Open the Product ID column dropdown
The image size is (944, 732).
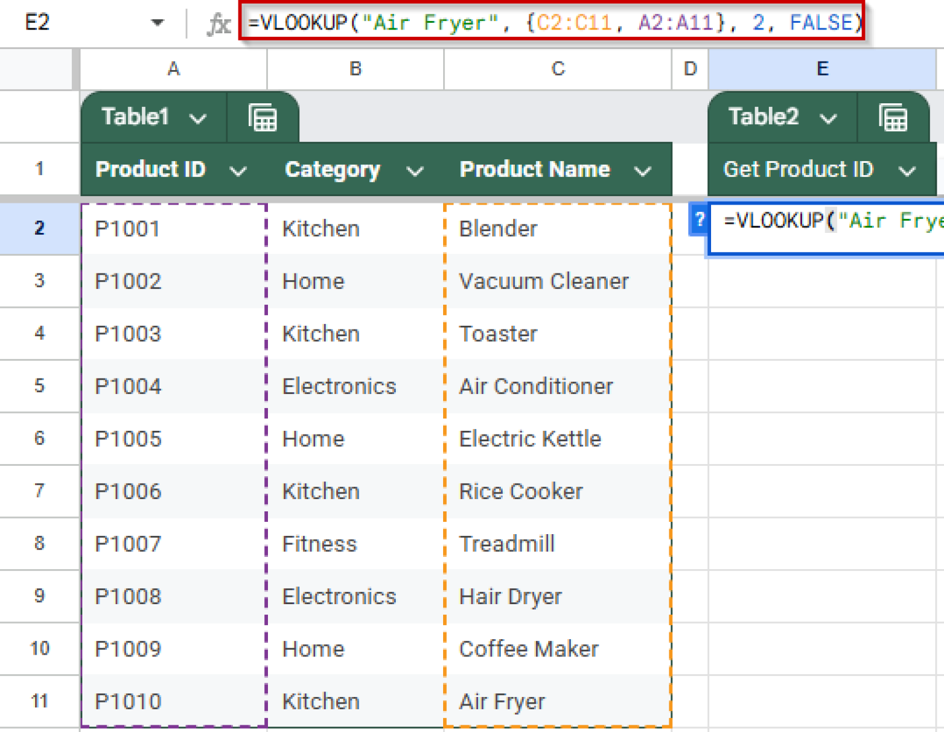(238, 170)
